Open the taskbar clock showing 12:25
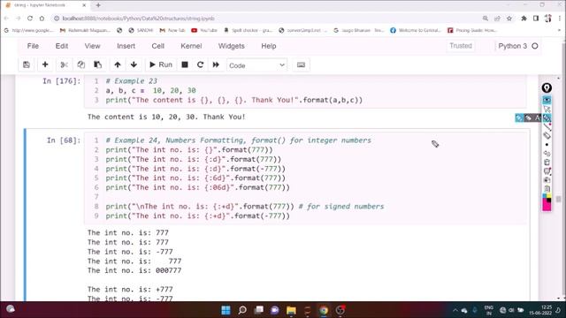The height and width of the screenshot is (318, 566). tap(540, 310)
